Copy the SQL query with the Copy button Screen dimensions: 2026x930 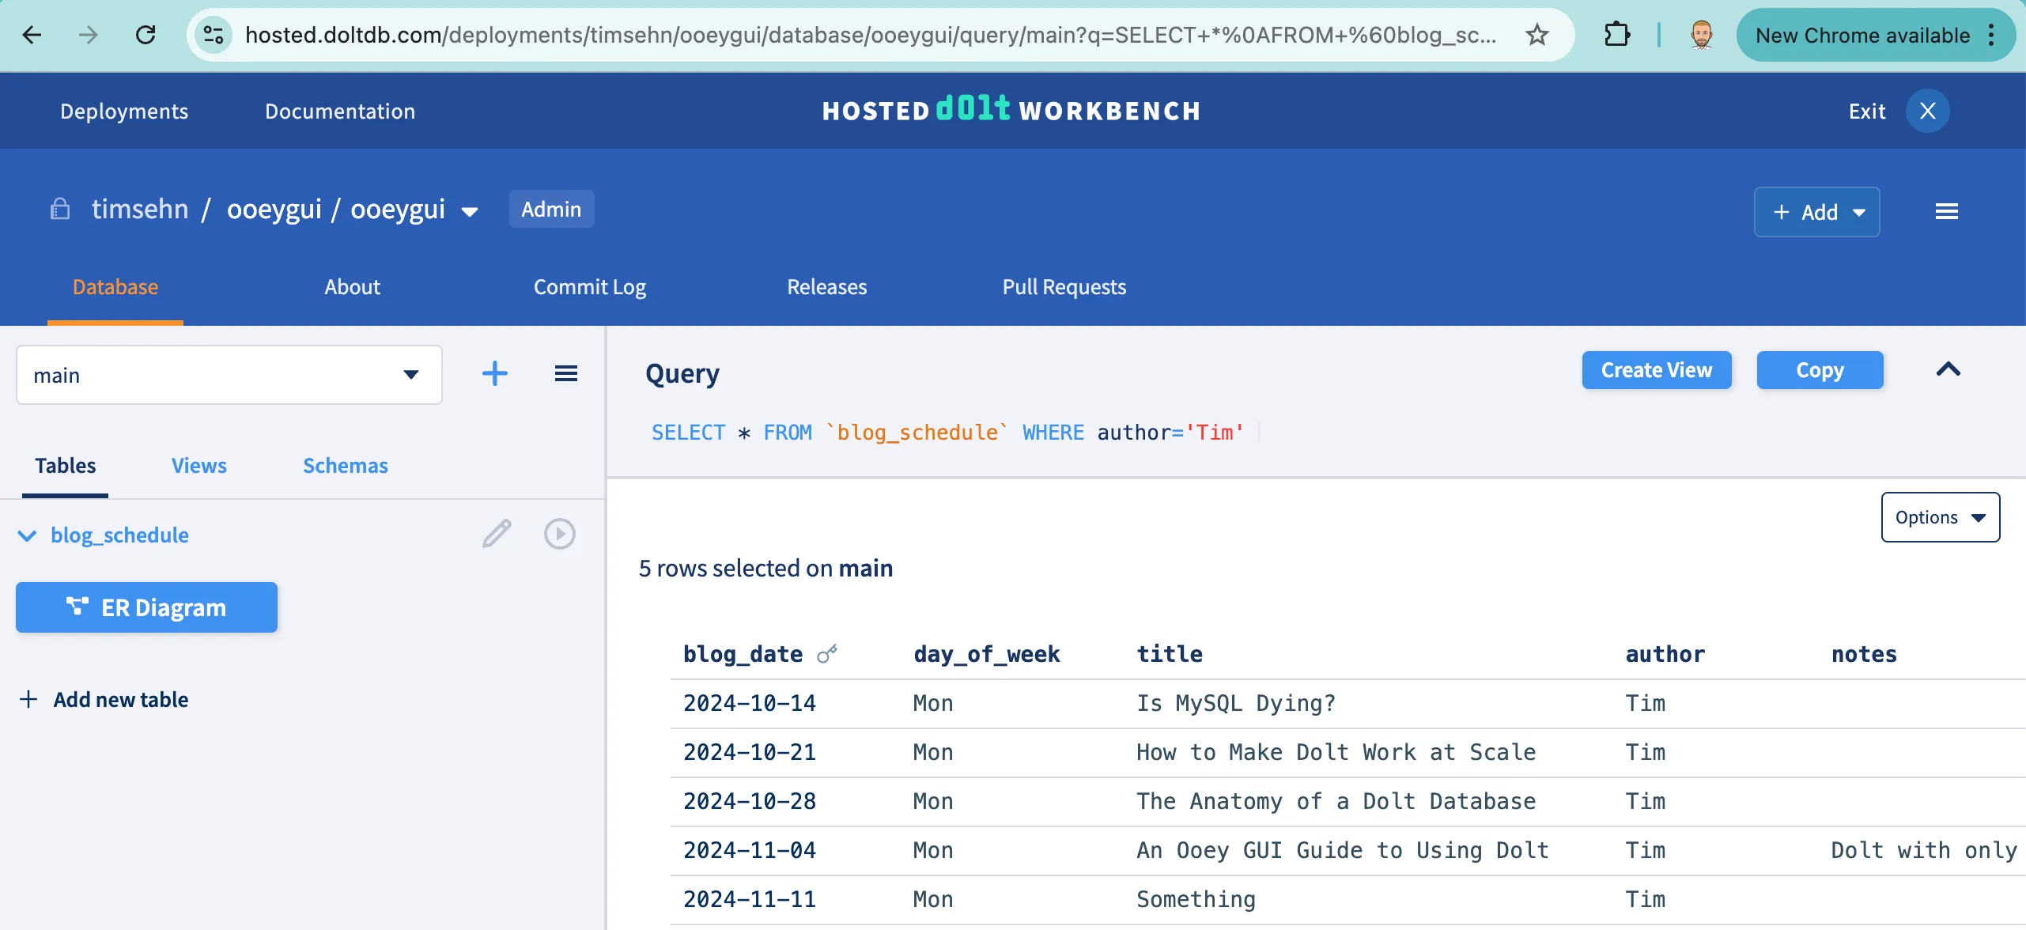[1819, 369]
